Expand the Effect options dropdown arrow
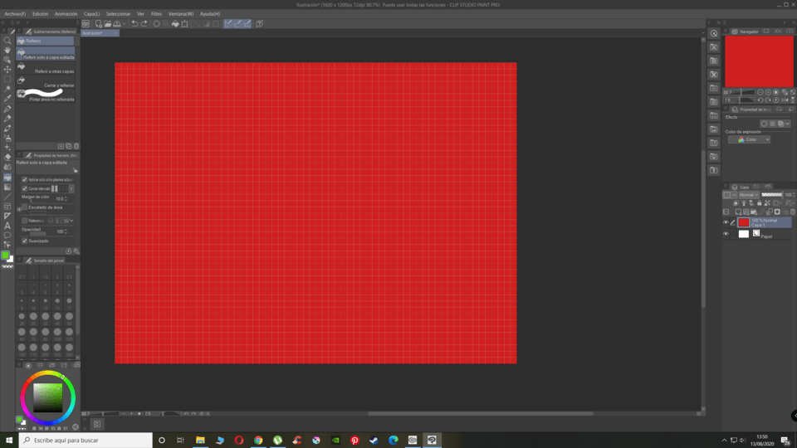Screen dimensions: 797x448 (787, 124)
